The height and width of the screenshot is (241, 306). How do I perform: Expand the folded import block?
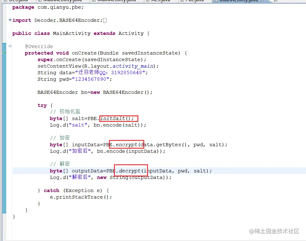pos(10,20)
